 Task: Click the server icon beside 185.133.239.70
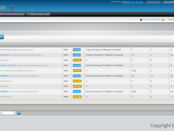(141, 20)
